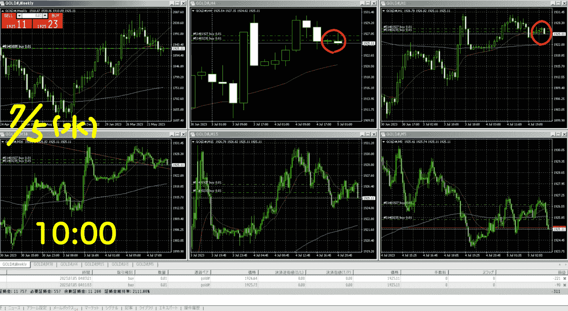
Task: Decrease lot volume with the down arrow
Action: (19, 15)
